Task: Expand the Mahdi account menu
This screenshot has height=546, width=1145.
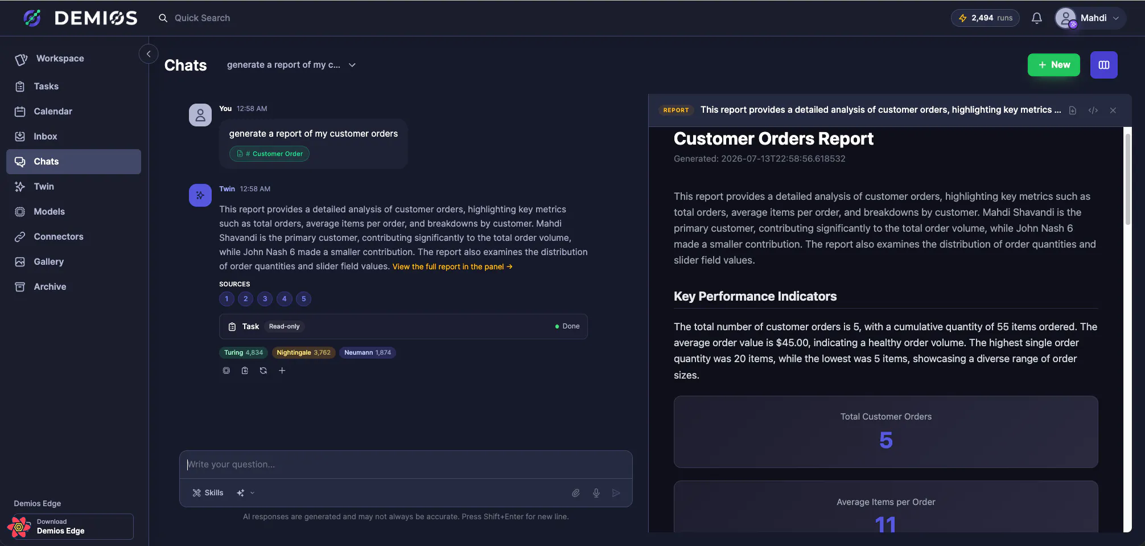Action: (x=1090, y=18)
